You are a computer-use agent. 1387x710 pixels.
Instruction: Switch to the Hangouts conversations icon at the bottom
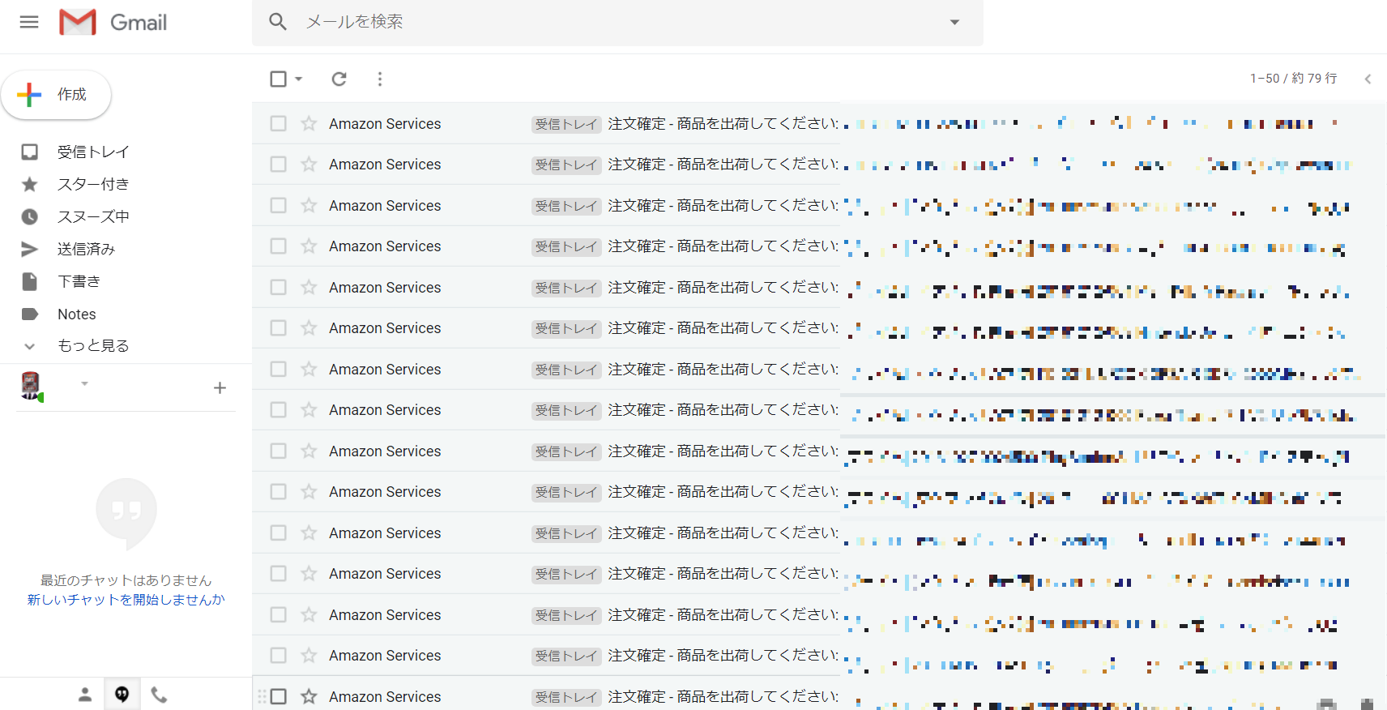(x=122, y=695)
